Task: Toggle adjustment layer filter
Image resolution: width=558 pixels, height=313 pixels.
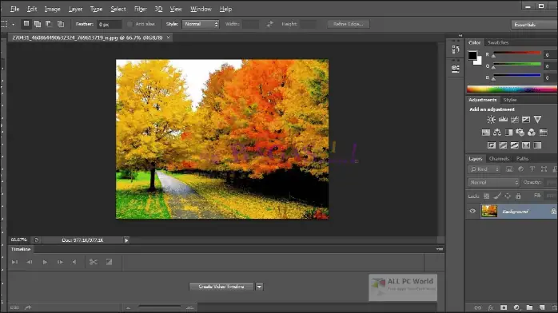Action: click(520, 169)
